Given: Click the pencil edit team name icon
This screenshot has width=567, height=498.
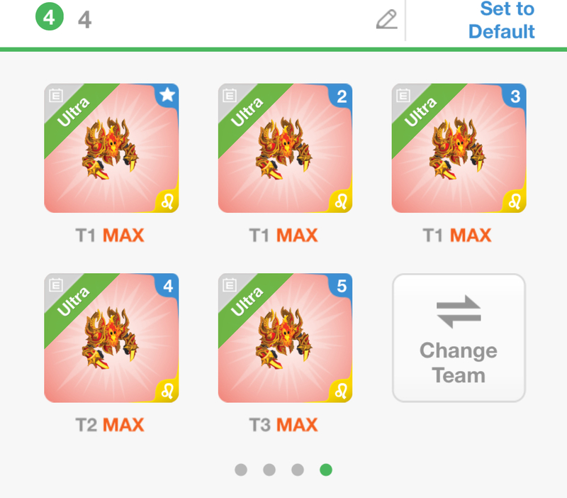Looking at the screenshot, I should coord(386,19).
